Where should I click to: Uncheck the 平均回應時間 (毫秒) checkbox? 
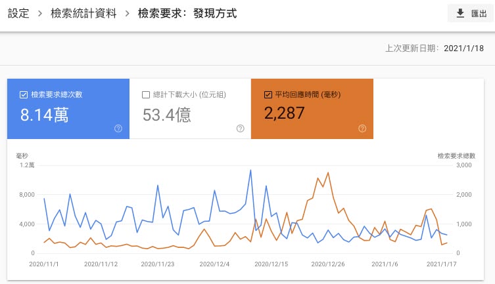click(268, 94)
